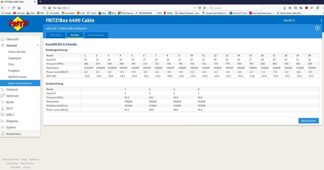Open the Pfalz-Express bookmark

coord(126,13)
